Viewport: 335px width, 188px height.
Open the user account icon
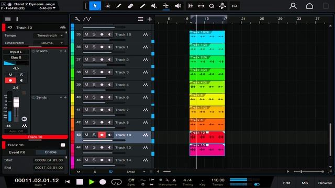tap(293, 6)
